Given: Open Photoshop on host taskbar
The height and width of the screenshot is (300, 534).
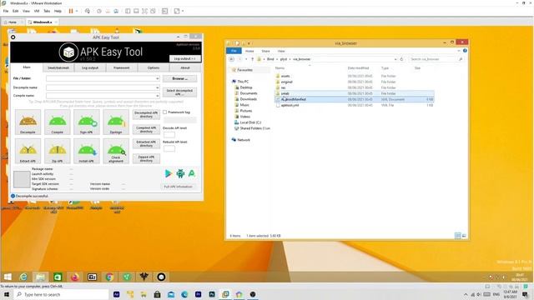Looking at the screenshot, I should (x=212, y=294).
